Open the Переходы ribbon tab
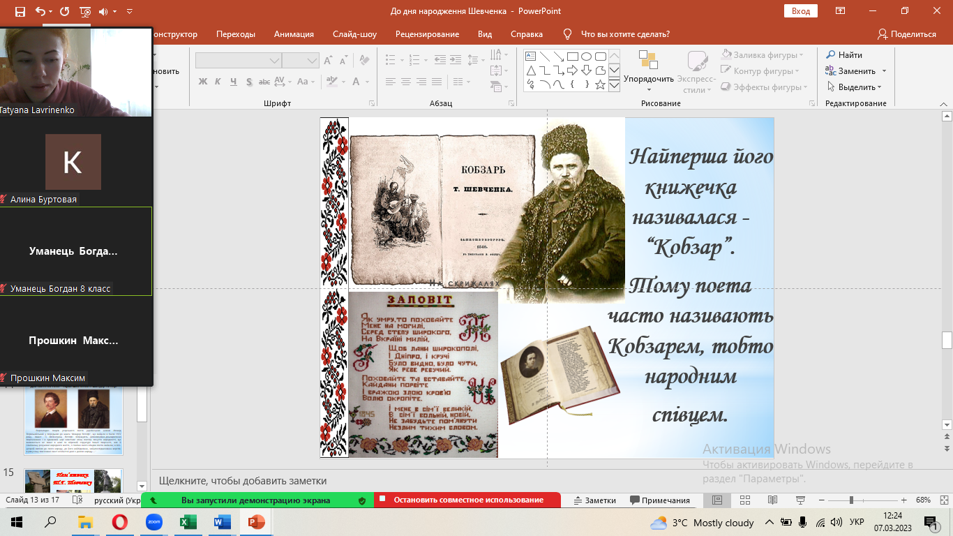 (x=236, y=34)
